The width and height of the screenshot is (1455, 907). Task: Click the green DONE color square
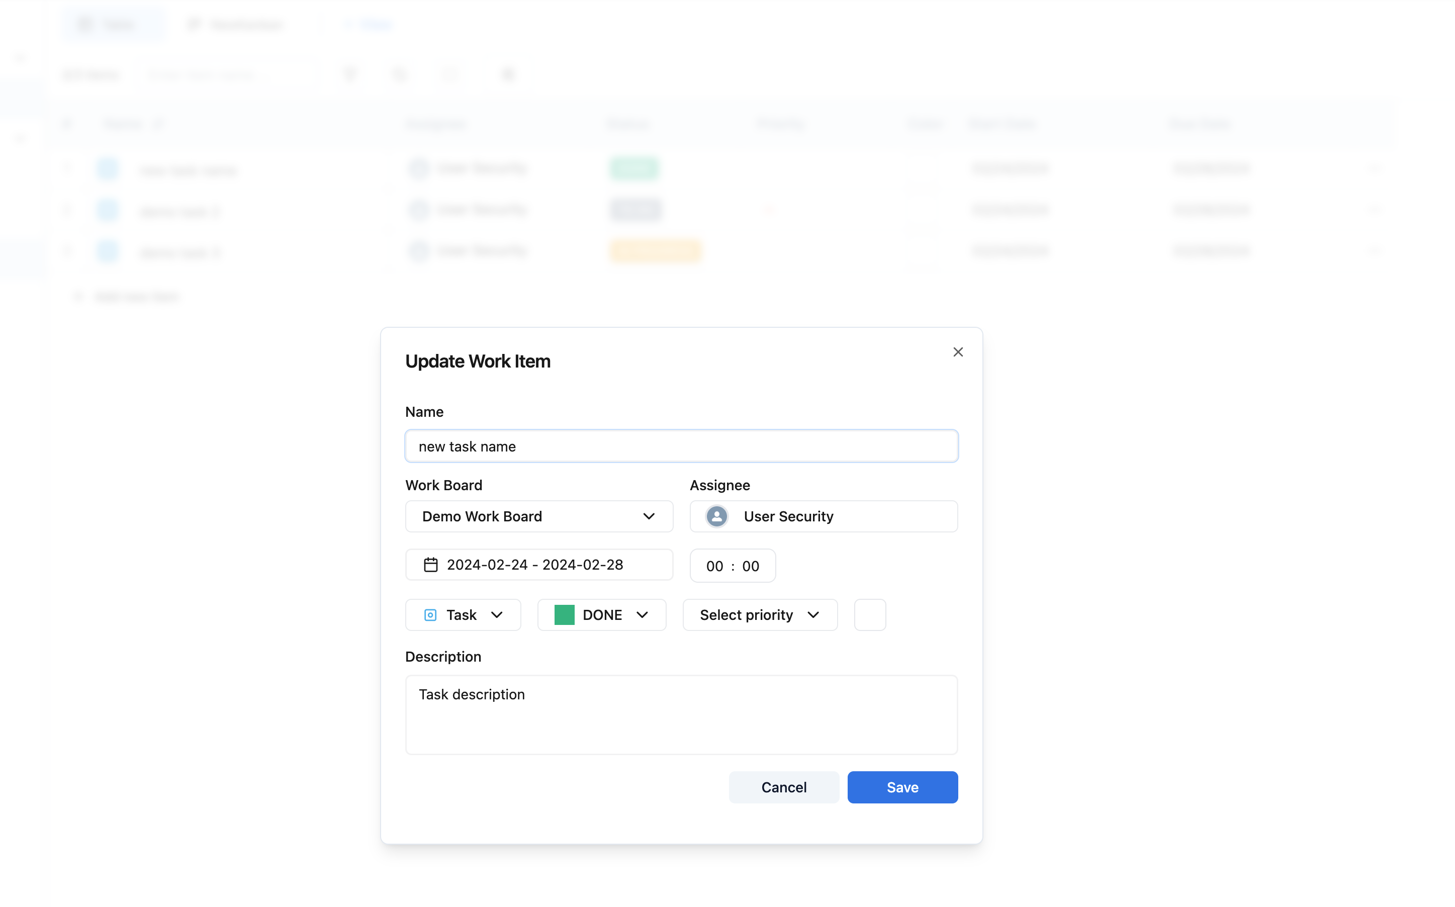(564, 615)
